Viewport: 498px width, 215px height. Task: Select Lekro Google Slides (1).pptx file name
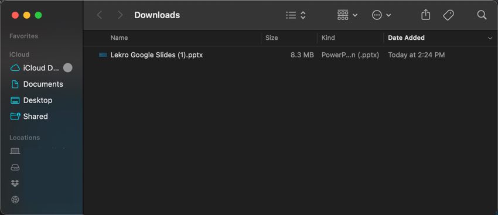(x=156, y=55)
